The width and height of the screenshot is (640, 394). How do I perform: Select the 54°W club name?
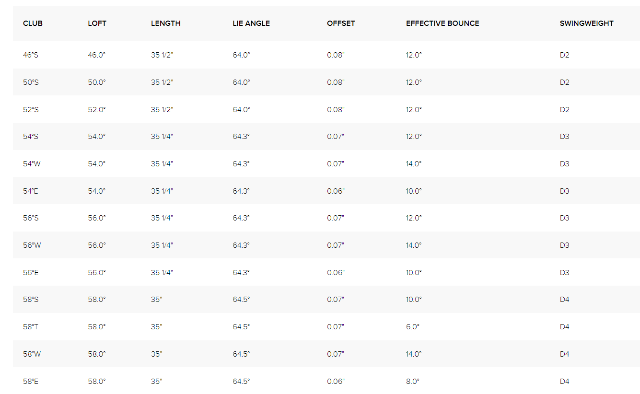click(x=32, y=164)
